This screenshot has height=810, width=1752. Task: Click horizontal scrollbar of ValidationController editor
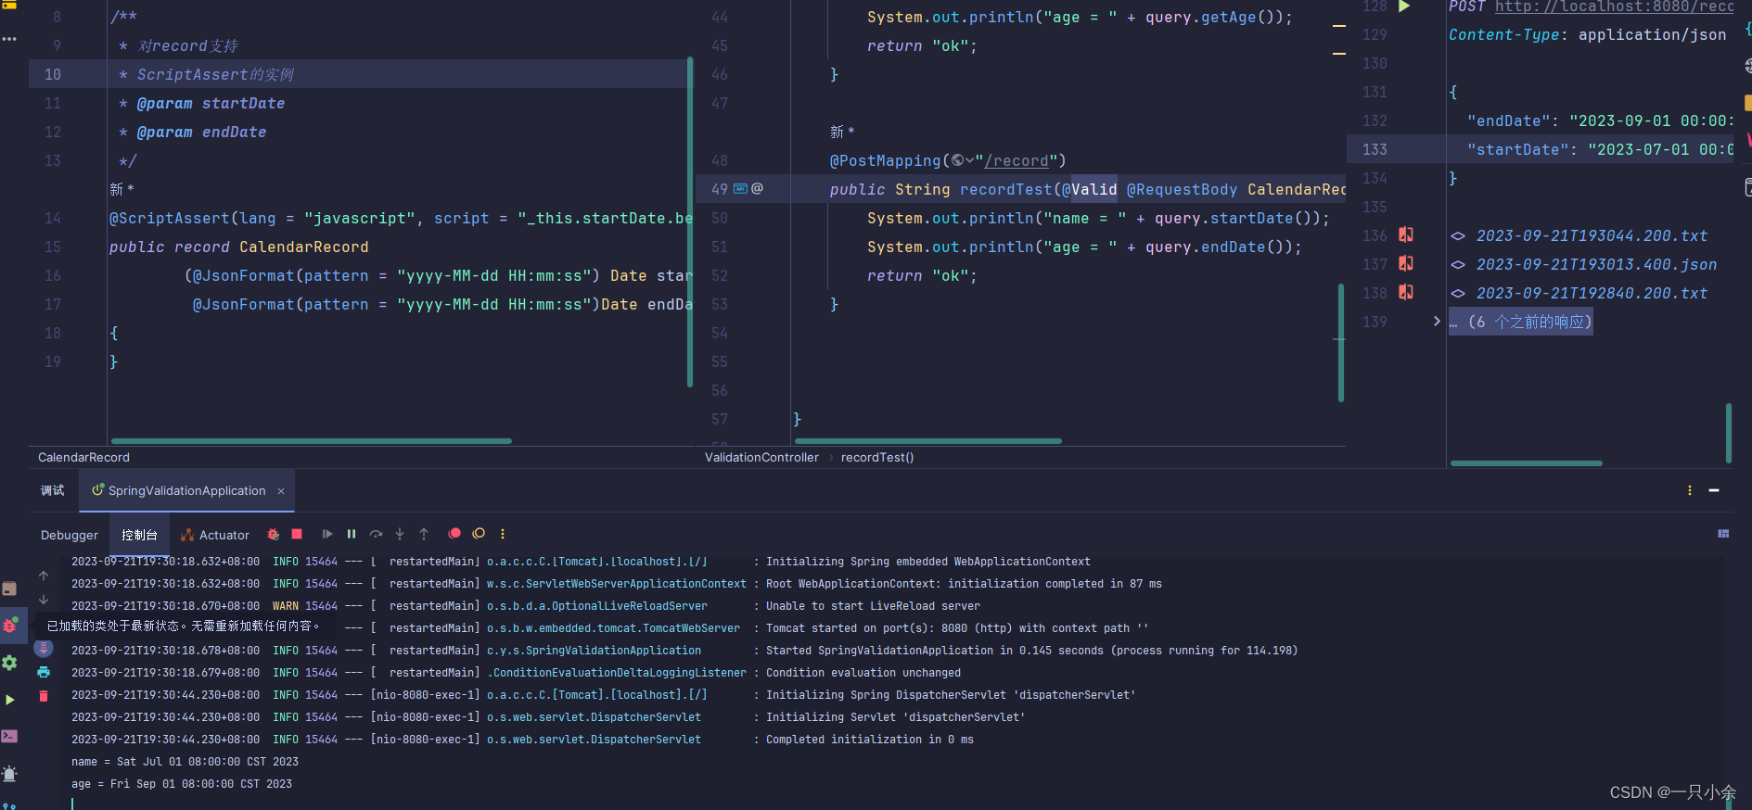point(928,441)
